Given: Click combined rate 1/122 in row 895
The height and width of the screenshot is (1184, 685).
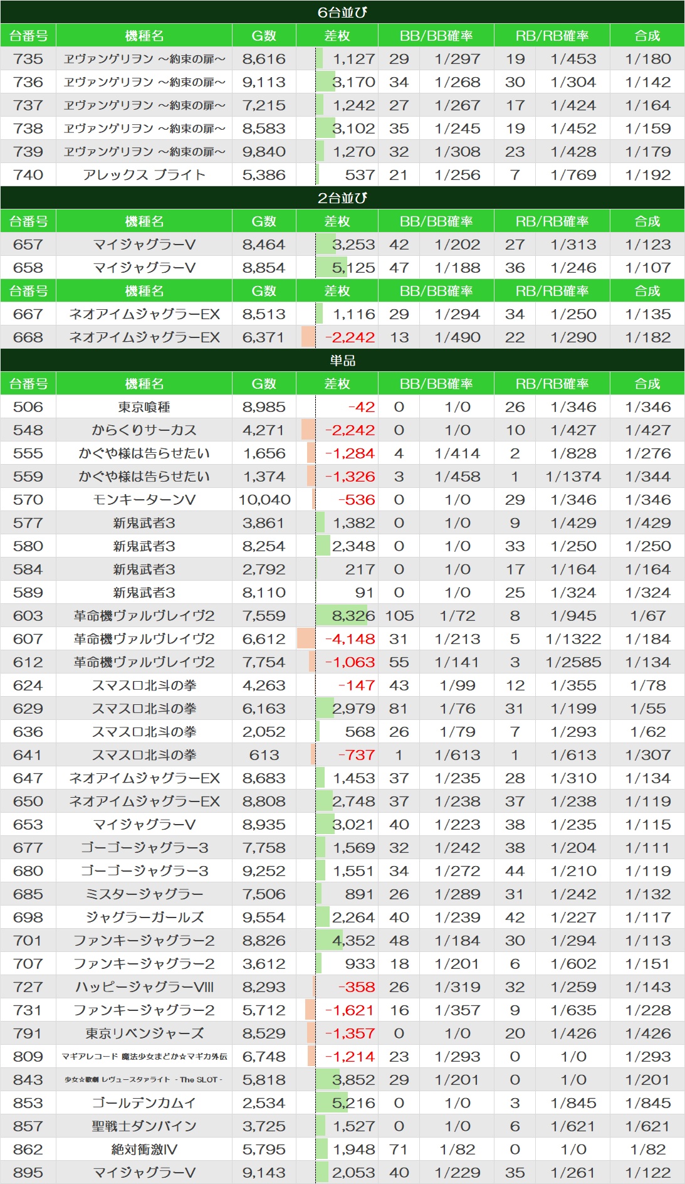Looking at the screenshot, I should tap(647, 1173).
